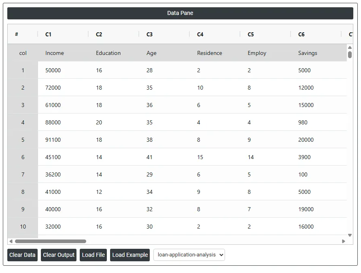This screenshot has height=273, width=361.
Task: Click the Residence cell 15
Action: click(215, 157)
